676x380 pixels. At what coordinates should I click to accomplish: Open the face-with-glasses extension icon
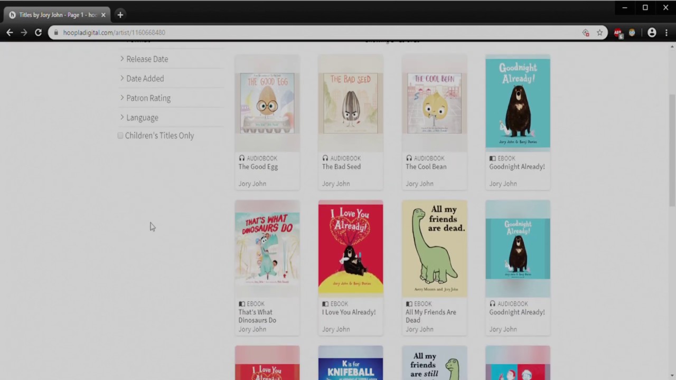[632, 33]
